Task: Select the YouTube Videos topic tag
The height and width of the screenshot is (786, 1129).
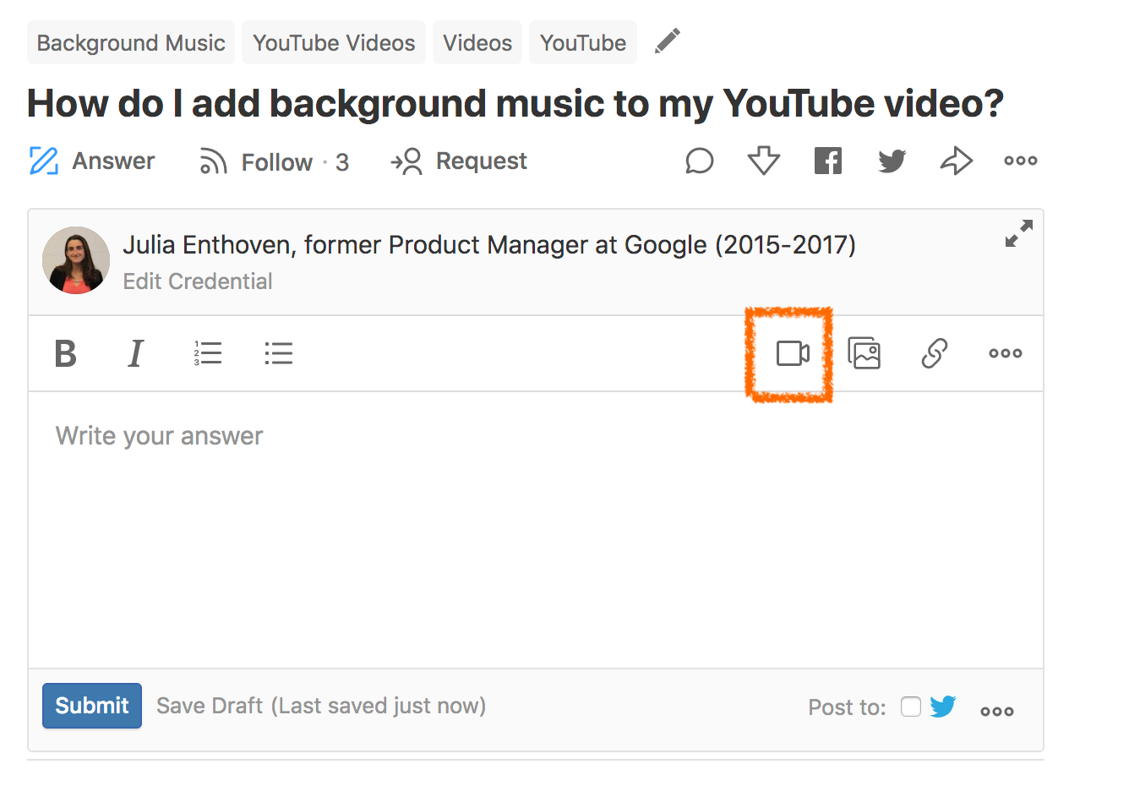Action: (334, 43)
